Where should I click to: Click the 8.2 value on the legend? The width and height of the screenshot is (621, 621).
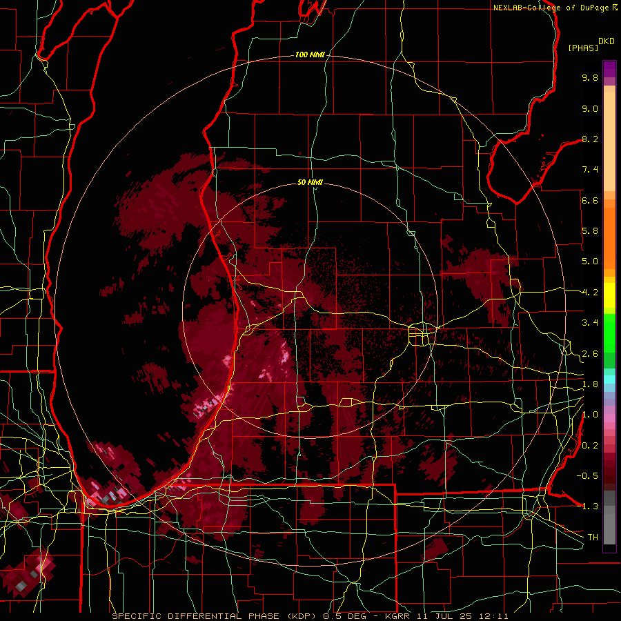(x=590, y=139)
